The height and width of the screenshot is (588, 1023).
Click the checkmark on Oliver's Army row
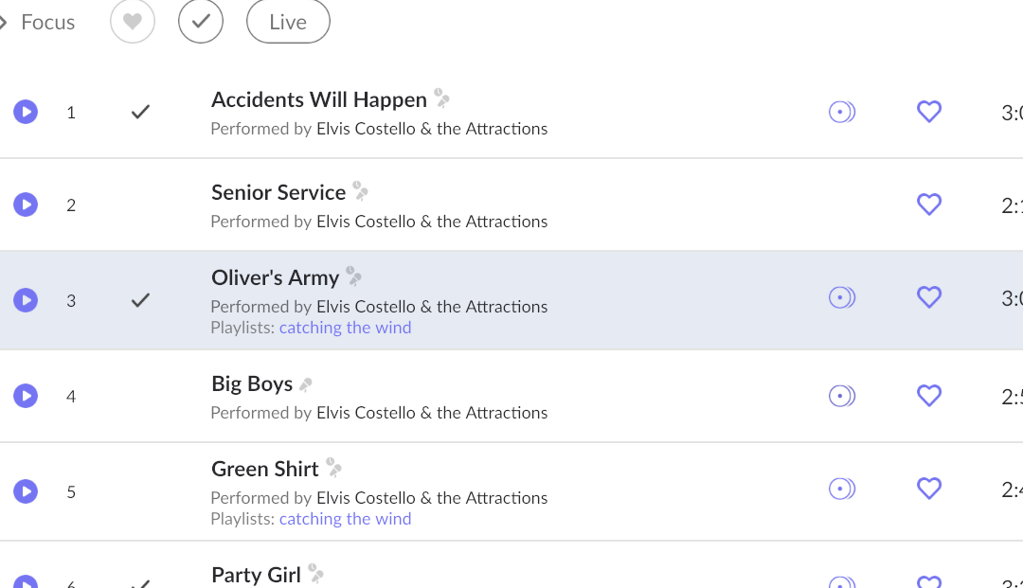(x=140, y=300)
